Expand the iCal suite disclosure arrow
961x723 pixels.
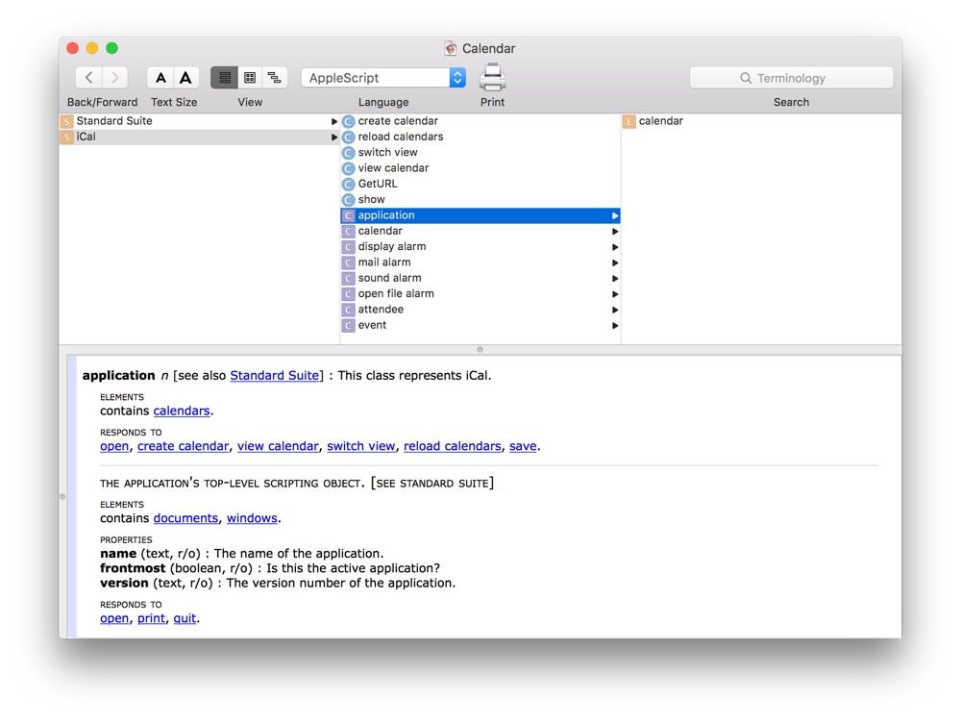(x=334, y=137)
